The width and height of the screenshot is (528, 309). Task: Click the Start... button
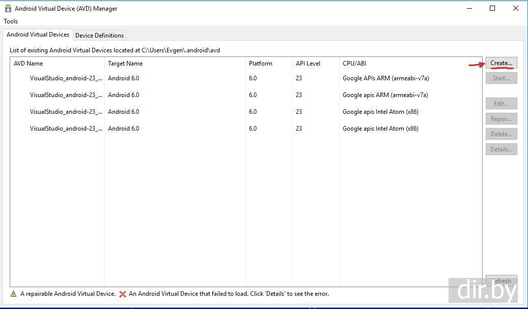tap(501, 78)
